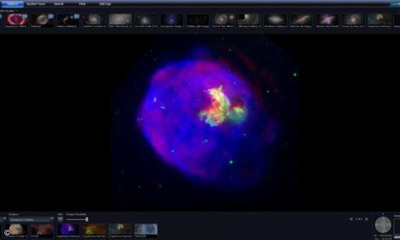Select the orange-blue Helix nebula thumbnail
This screenshot has height=240, width=400.
click(42, 20)
